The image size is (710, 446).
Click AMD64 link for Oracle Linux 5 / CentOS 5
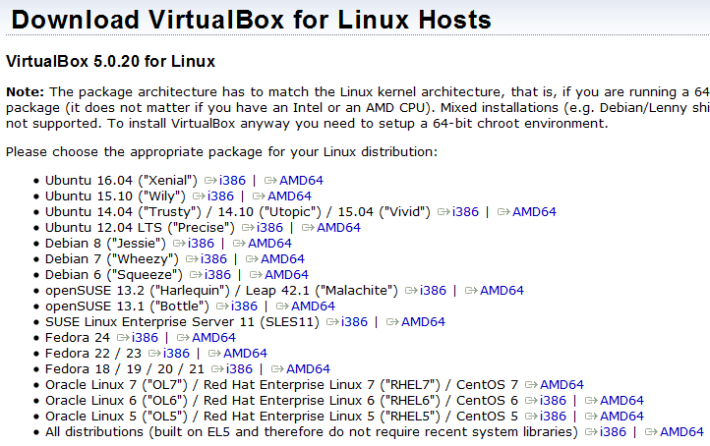[621, 417]
